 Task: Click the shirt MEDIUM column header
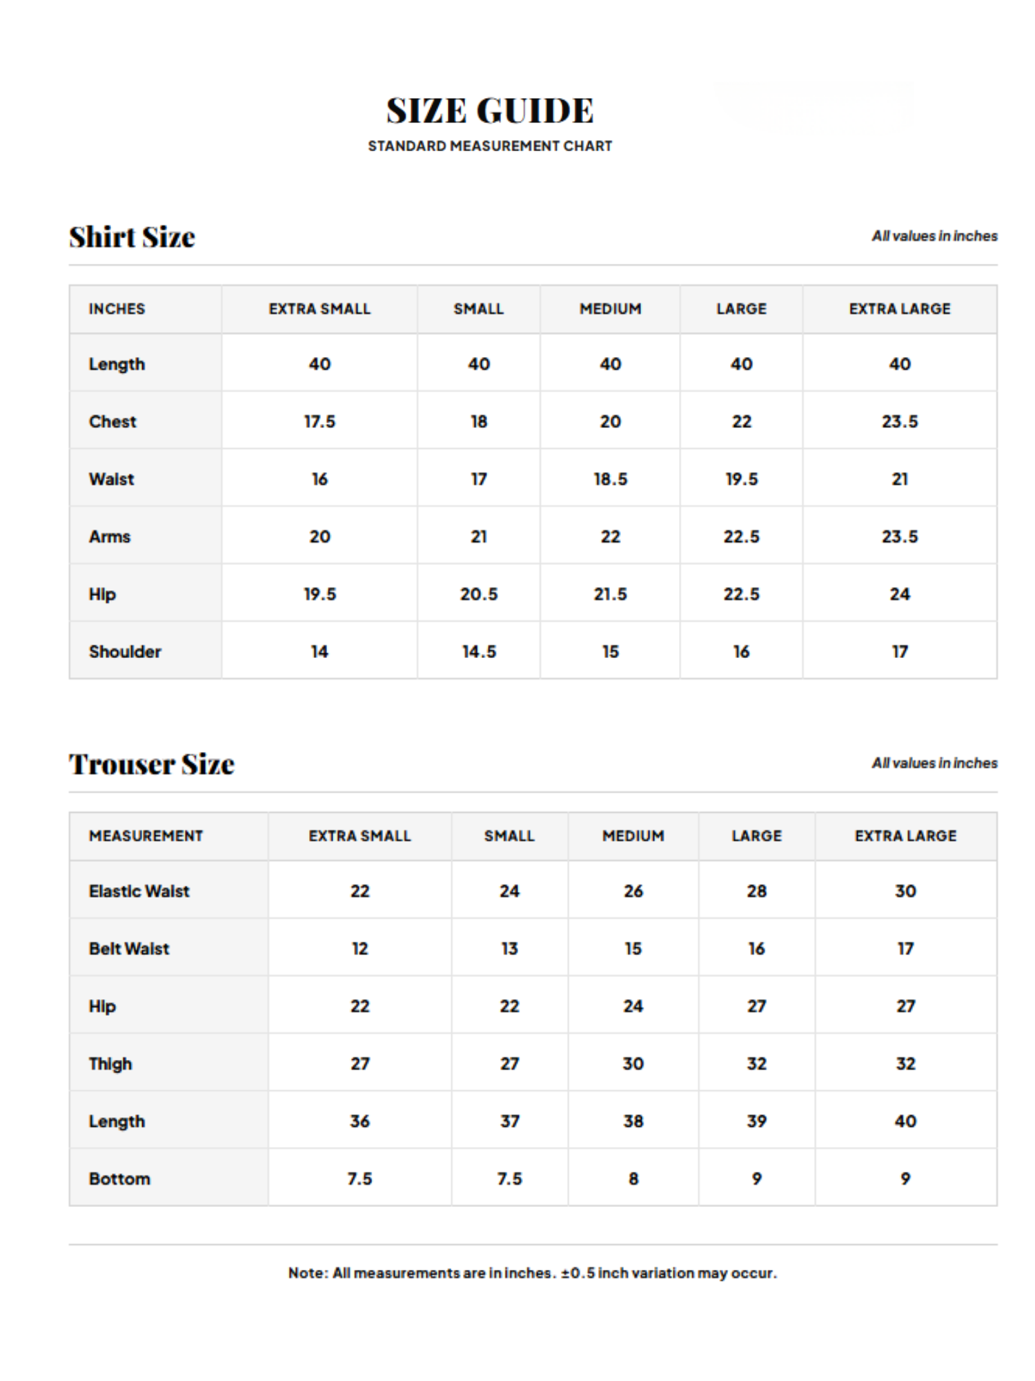click(x=610, y=309)
